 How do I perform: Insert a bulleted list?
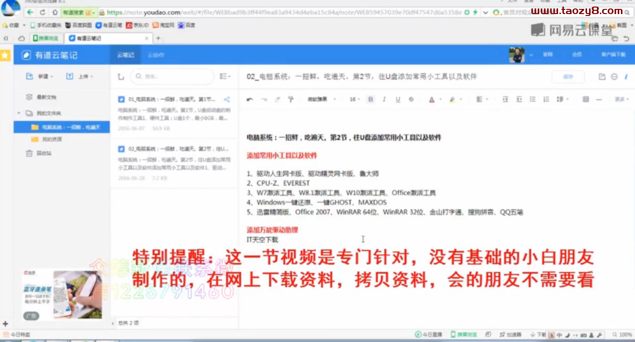pos(533,99)
